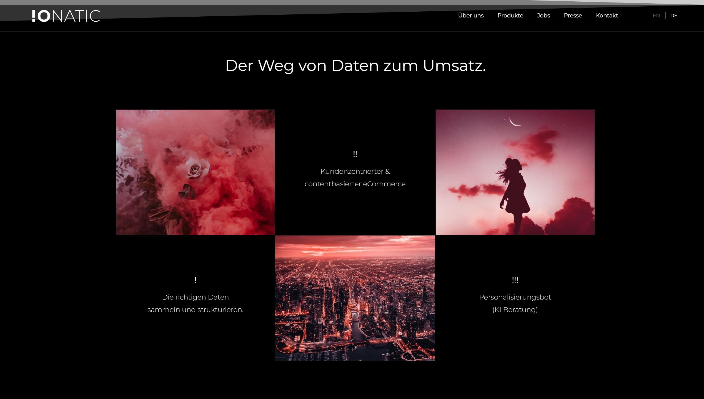Viewport: 704px width, 399px height.
Task: Open the Kontakt page
Action: point(607,16)
